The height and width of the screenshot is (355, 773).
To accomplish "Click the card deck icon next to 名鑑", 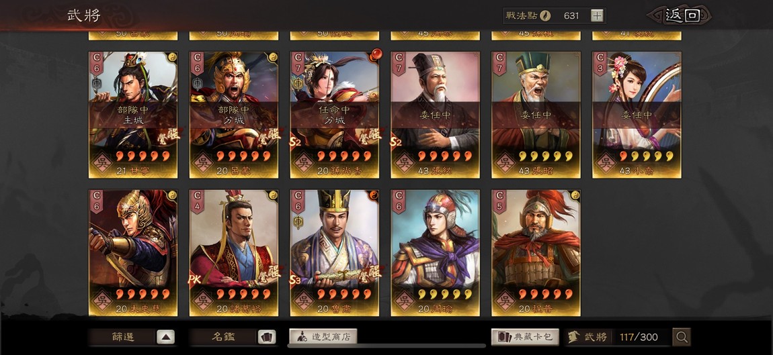I will (267, 338).
